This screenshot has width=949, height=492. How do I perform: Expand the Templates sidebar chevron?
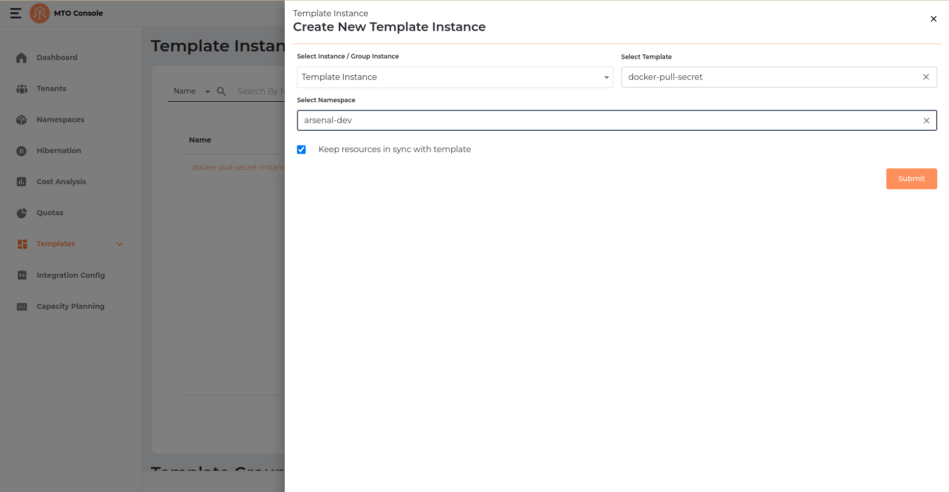tap(120, 244)
